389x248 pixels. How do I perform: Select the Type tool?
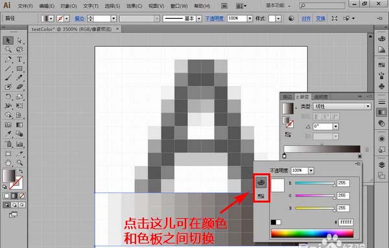coord(19,59)
